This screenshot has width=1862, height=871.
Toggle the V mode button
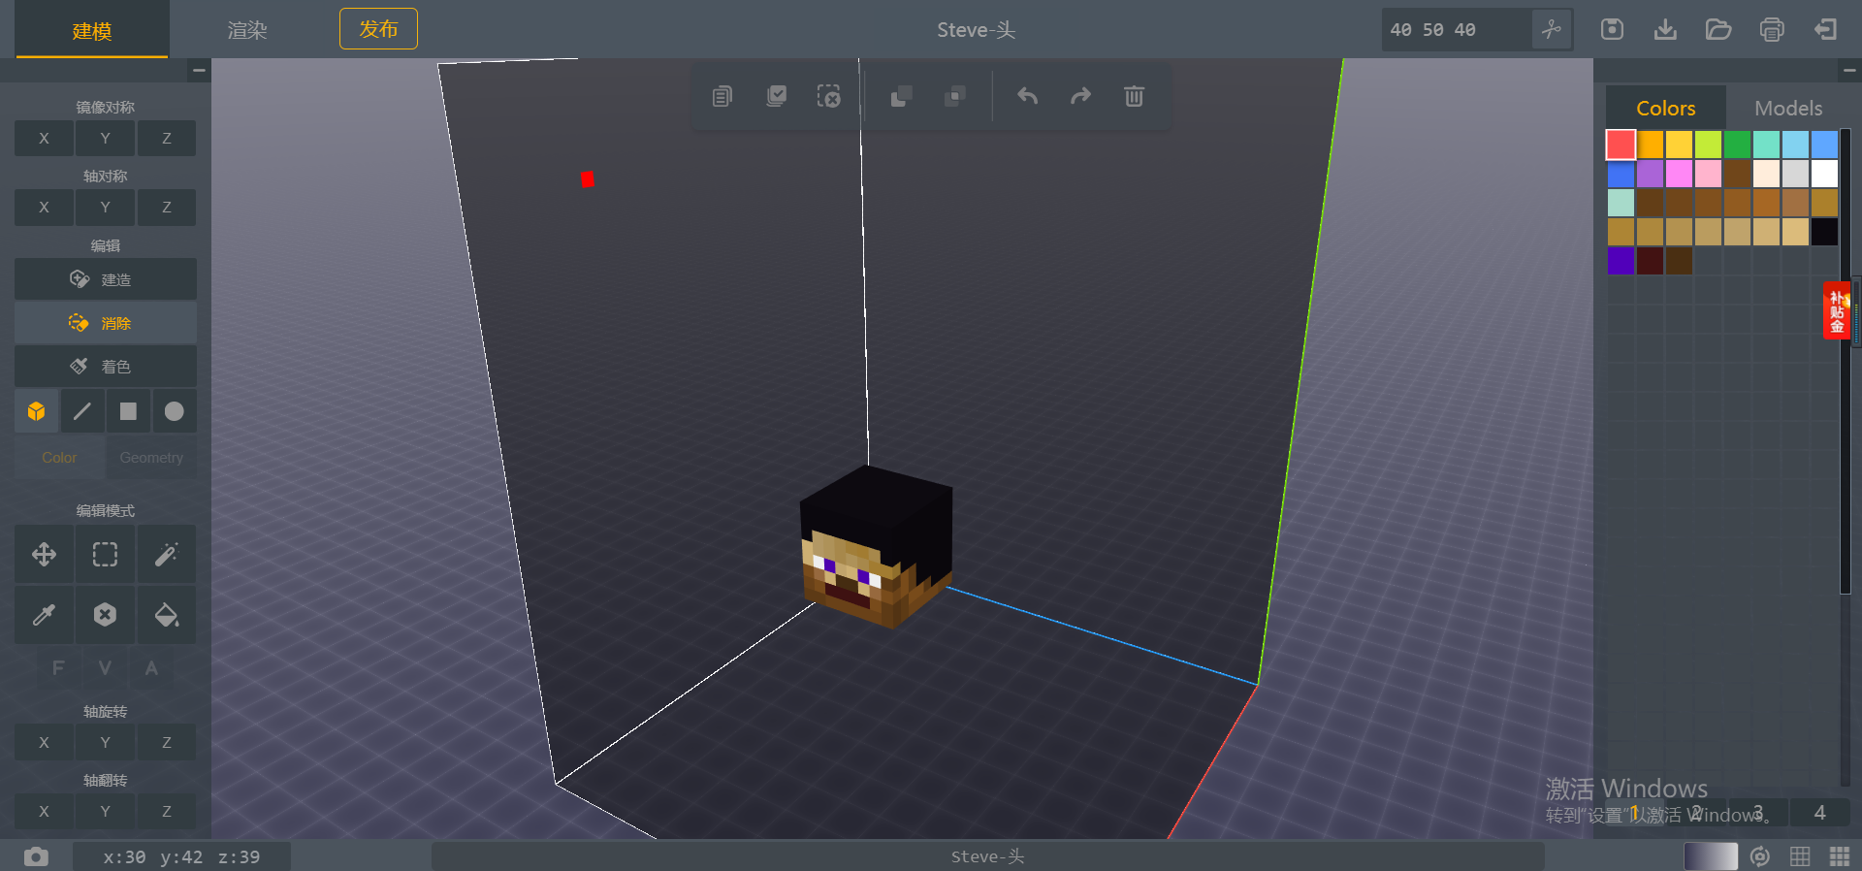[x=105, y=668]
